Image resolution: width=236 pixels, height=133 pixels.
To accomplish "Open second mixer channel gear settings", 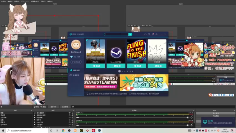I will click(x=191, y=125).
